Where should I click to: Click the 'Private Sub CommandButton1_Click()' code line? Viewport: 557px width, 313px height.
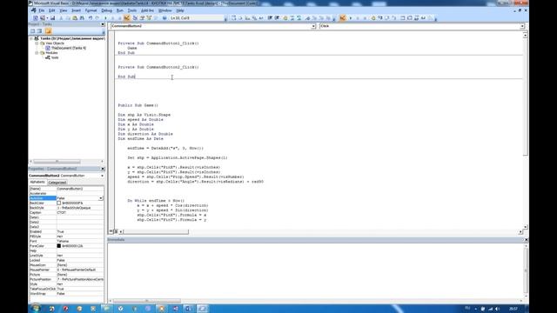coord(158,43)
